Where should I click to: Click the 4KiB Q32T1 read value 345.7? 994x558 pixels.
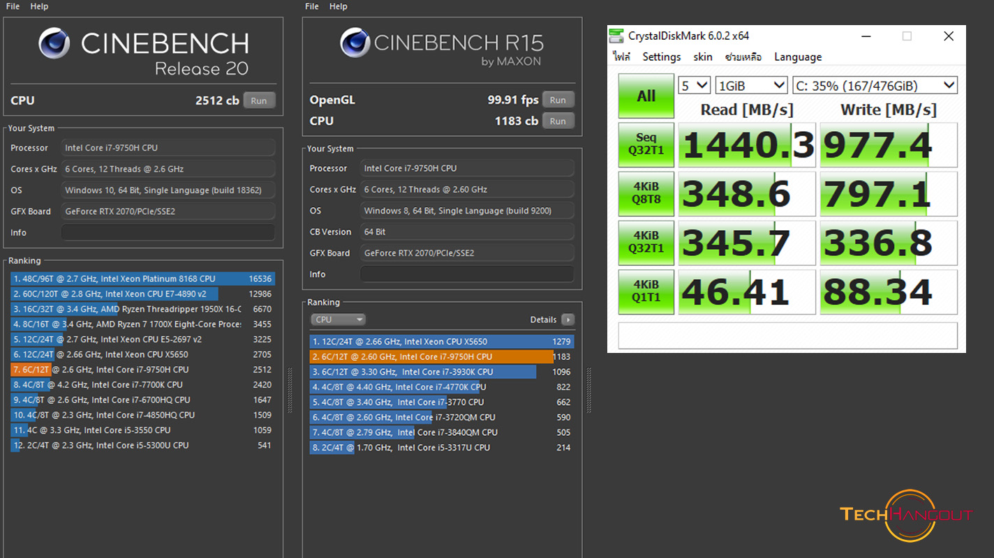(x=747, y=243)
